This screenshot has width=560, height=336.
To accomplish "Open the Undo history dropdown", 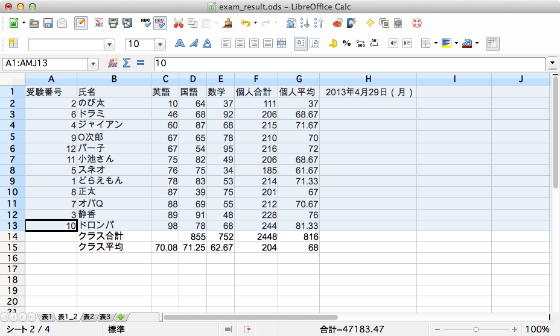I will [x=255, y=23].
